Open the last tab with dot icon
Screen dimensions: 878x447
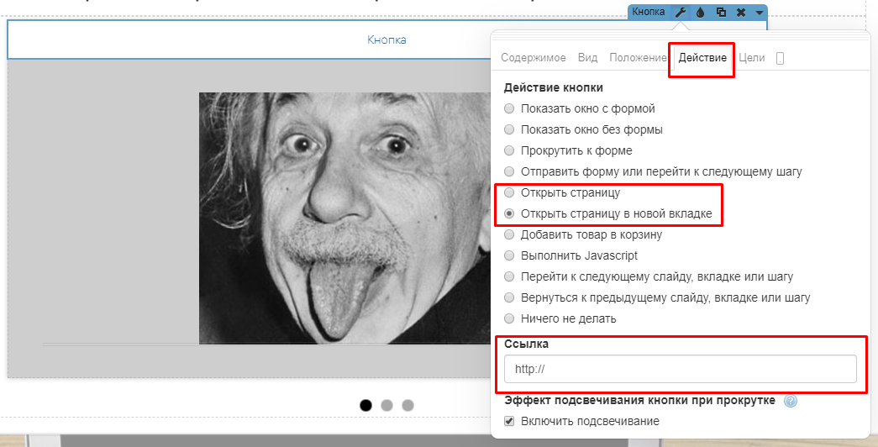pos(780,58)
